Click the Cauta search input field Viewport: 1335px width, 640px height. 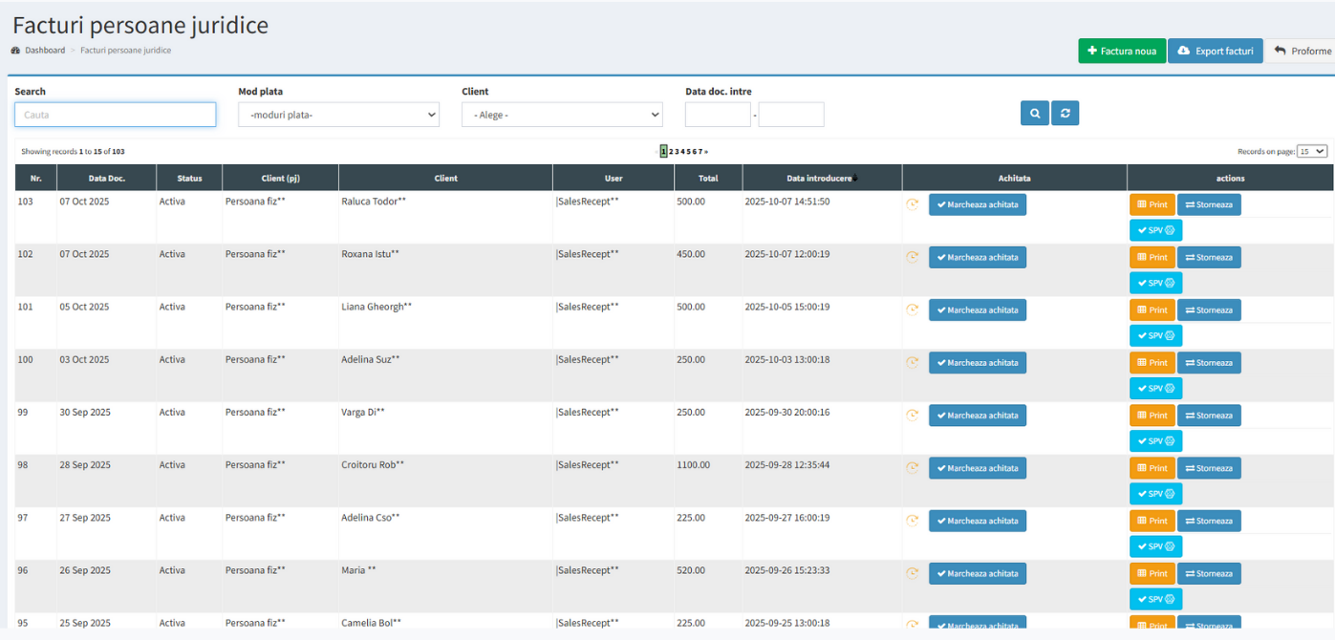click(116, 115)
